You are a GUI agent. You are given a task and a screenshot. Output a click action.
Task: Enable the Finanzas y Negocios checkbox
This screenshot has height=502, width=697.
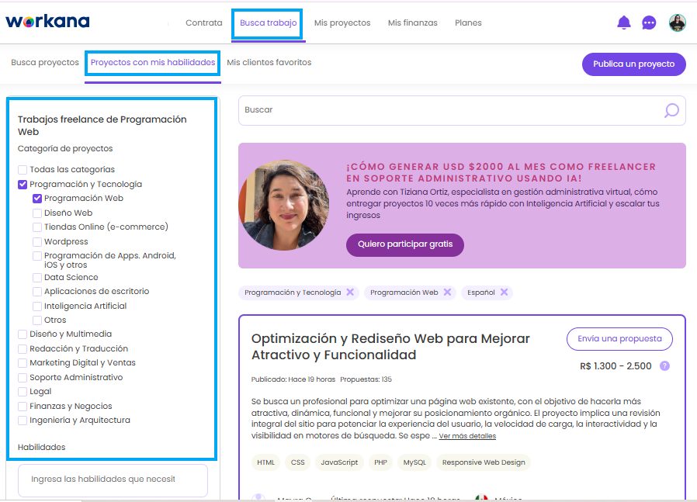tap(23, 406)
